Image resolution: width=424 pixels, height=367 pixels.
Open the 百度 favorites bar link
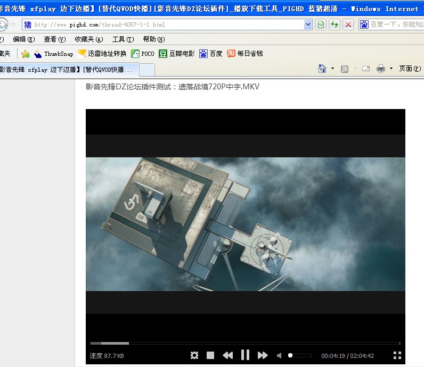(x=210, y=54)
